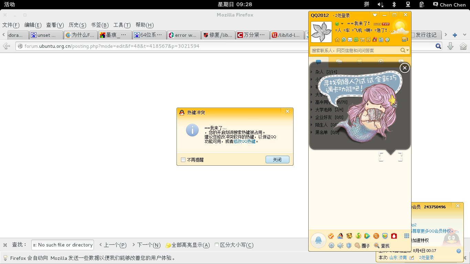Open the app manager grid icon

click(x=407, y=236)
